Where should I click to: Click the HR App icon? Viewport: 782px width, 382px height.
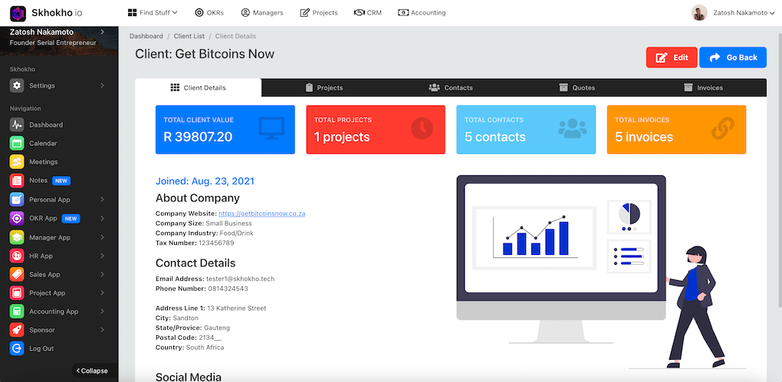click(x=17, y=256)
